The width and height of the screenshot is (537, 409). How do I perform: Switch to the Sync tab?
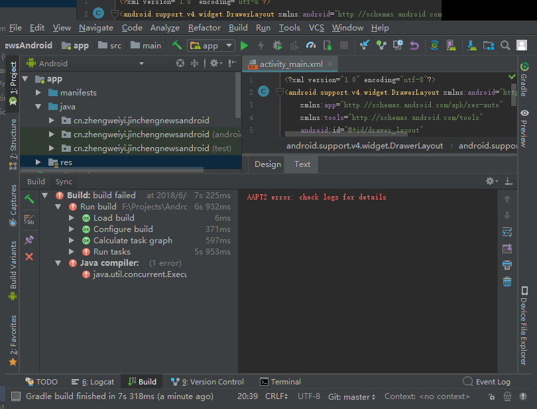(x=64, y=182)
